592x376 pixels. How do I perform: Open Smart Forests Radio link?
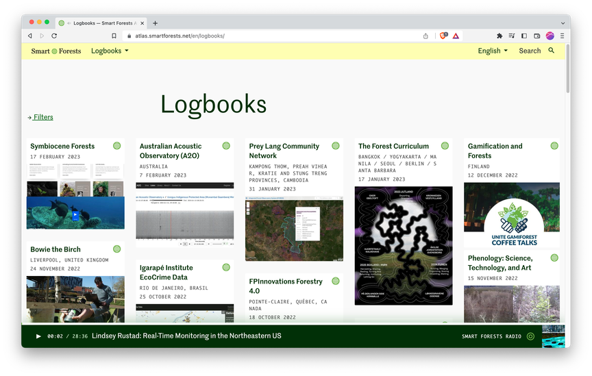click(x=491, y=336)
